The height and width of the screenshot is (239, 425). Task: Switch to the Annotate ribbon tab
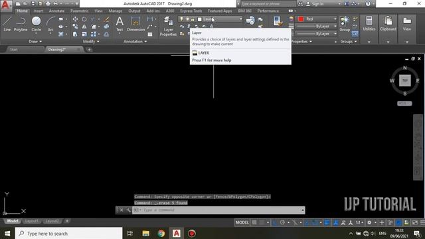click(56, 11)
